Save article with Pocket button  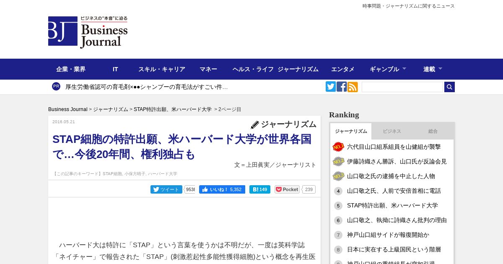tap(287, 189)
